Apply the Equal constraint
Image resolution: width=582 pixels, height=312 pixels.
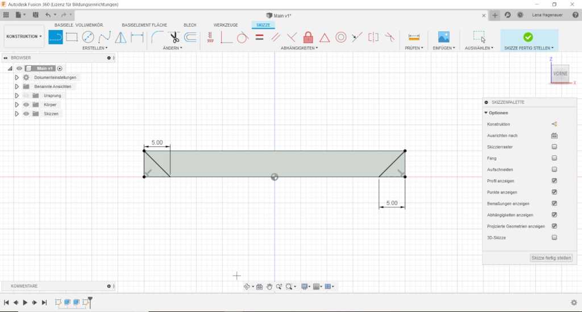259,37
